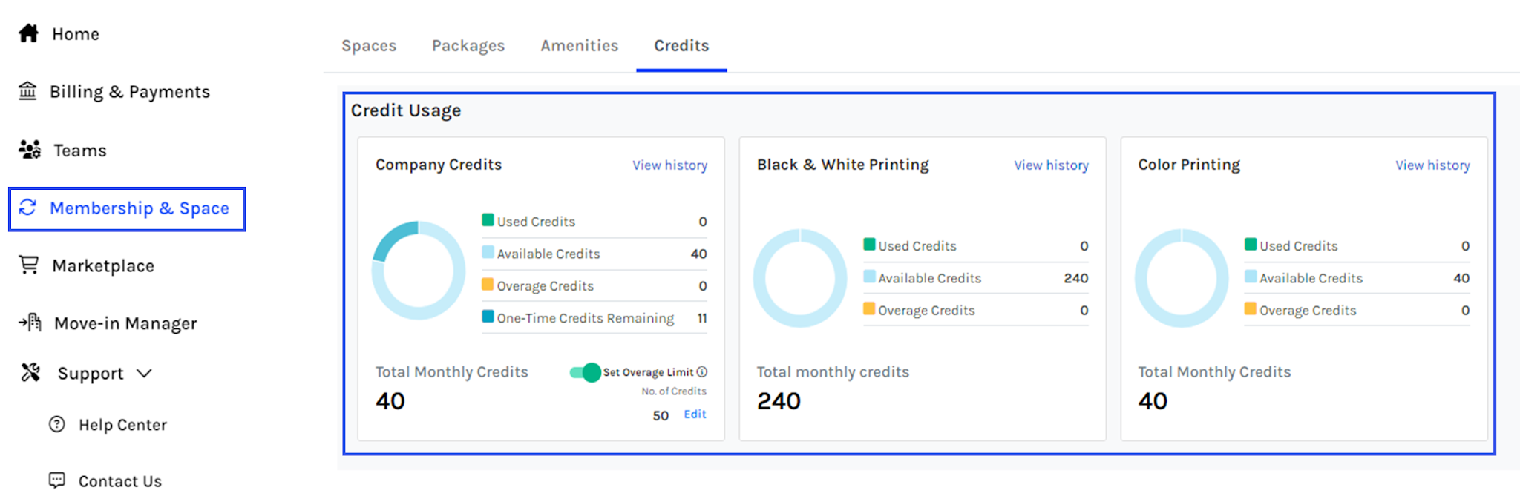Click the light blue Available Credits swatch in Color Printing
The width and height of the screenshot is (1520, 499).
point(1251,277)
